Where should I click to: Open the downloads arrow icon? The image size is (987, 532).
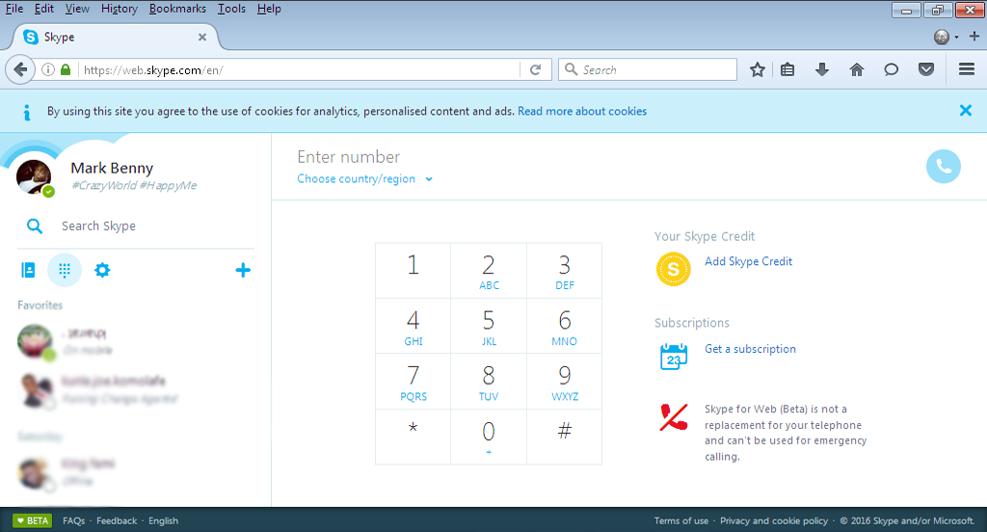821,69
